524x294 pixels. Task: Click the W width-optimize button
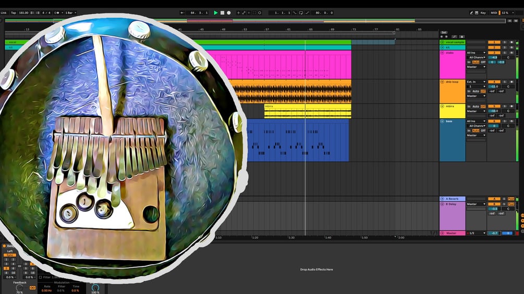coord(516,21)
